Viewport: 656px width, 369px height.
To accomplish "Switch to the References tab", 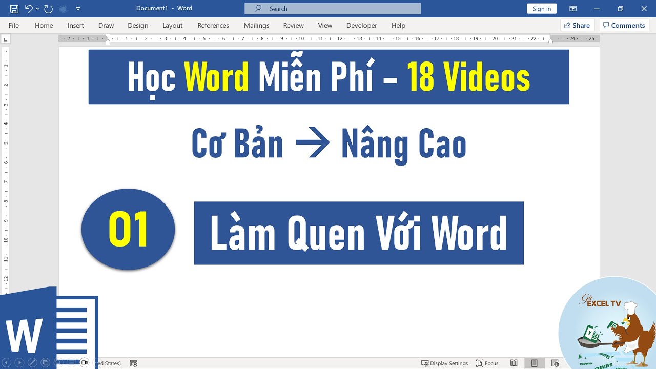I will (x=213, y=25).
